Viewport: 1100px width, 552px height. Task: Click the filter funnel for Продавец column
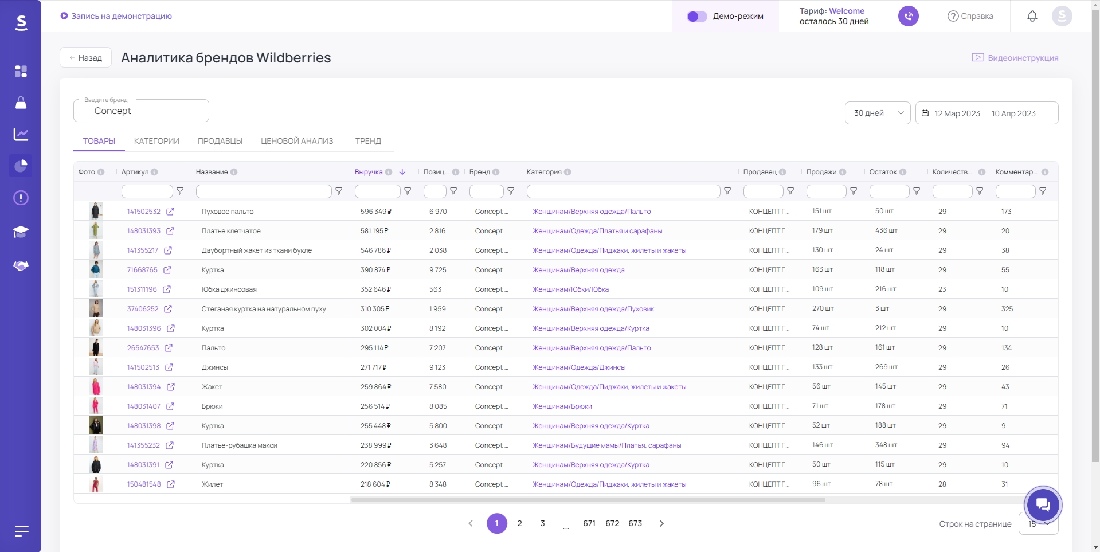tap(790, 191)
